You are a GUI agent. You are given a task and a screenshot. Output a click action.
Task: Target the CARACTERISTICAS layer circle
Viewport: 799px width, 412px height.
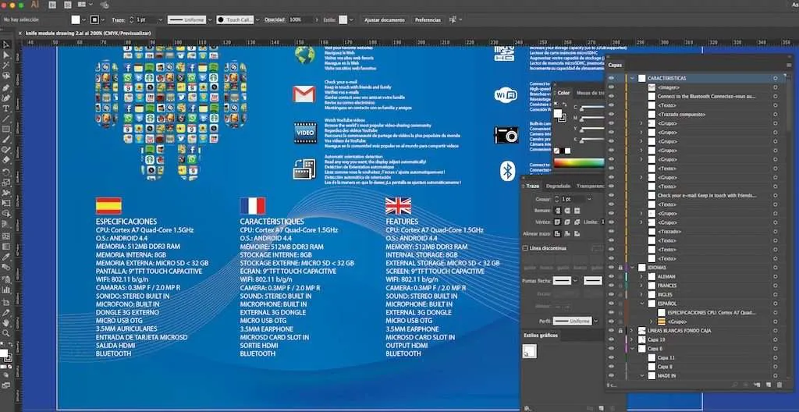click(775, 79)
